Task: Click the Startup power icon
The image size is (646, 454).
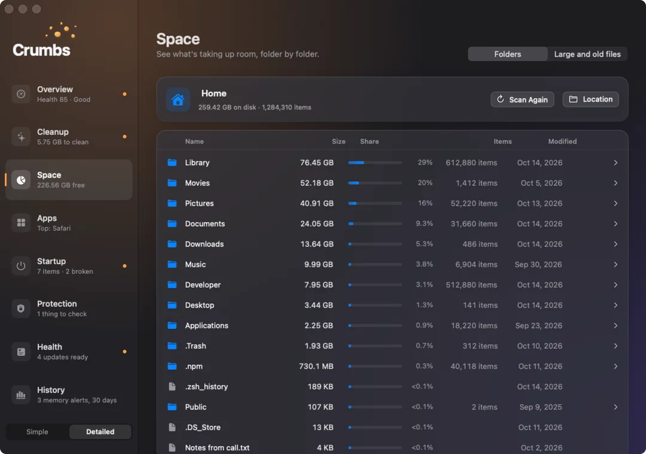Action: [x=21, y=266]
